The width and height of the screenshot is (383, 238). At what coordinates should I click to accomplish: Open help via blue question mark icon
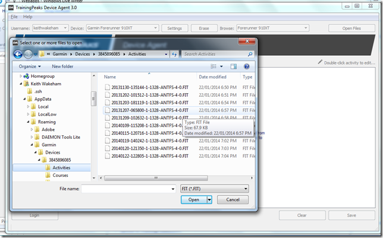click(247, 66)
